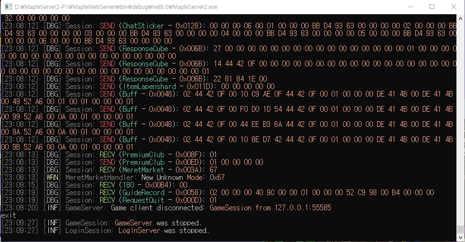The height and width of the screenshot is (242, 465).
Task: Click the first 'ResponseCube' packet name
Action: point(145,48)
